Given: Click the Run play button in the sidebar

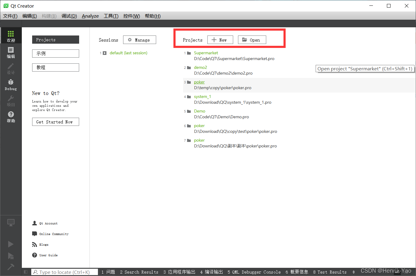Looking at the screenshot, I should 11,244.
